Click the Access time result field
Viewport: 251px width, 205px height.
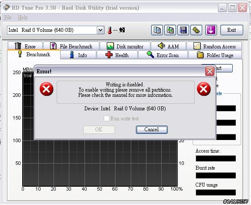(x=216, y=158)
